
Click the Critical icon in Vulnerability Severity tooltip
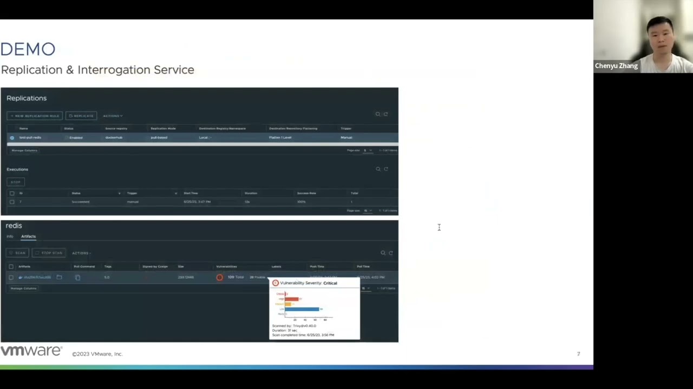pos(276,283)
